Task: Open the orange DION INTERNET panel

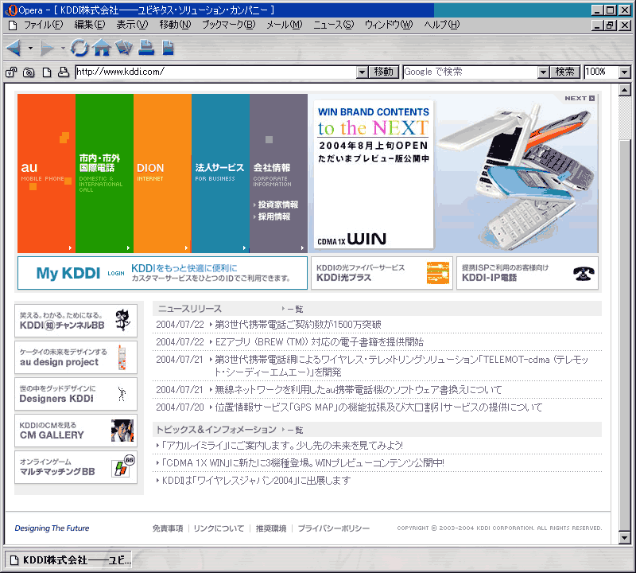Action: [x=162, y=173]
